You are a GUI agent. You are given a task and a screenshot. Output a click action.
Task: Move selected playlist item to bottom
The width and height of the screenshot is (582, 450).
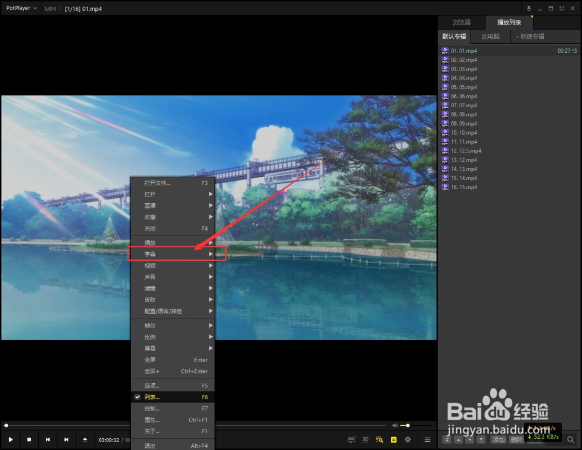pyautogui.click(x=481, y=440)
